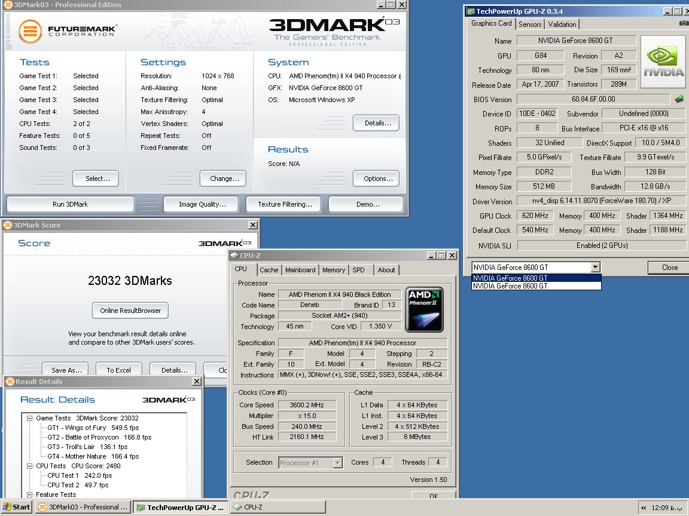Click the 3DMark Score window title icon
689x516 pixels.
coord(7,225)
